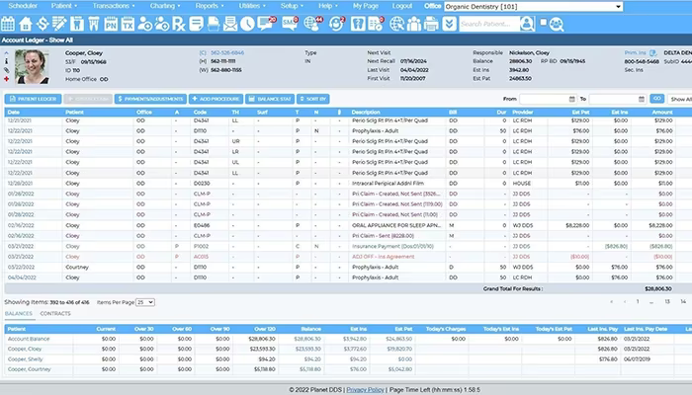Open the perio chart tooth icon
Screen dimensions: 692x395
click(x=94, y=24)
